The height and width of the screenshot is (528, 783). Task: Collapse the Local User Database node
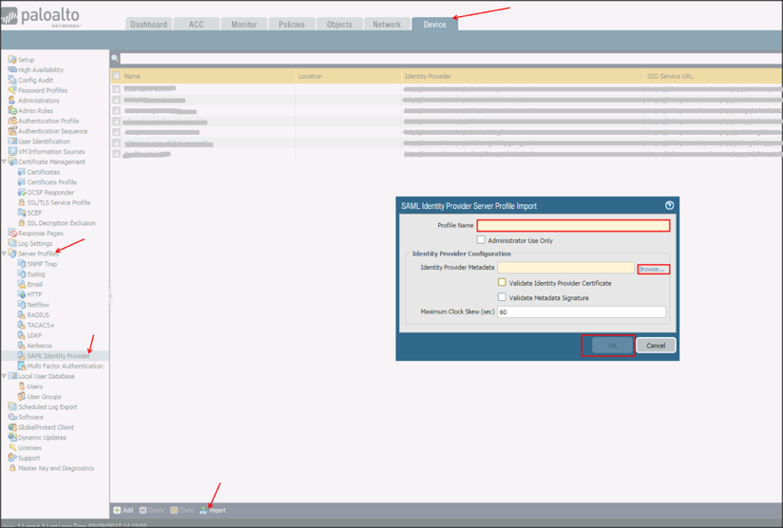click(4, 376)
